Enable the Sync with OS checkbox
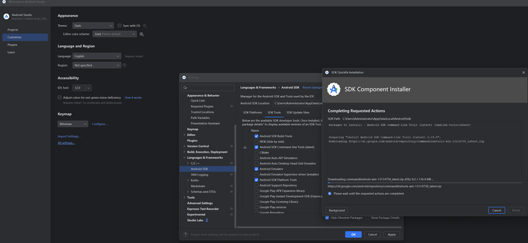The image size is (528, 243). 120,25
